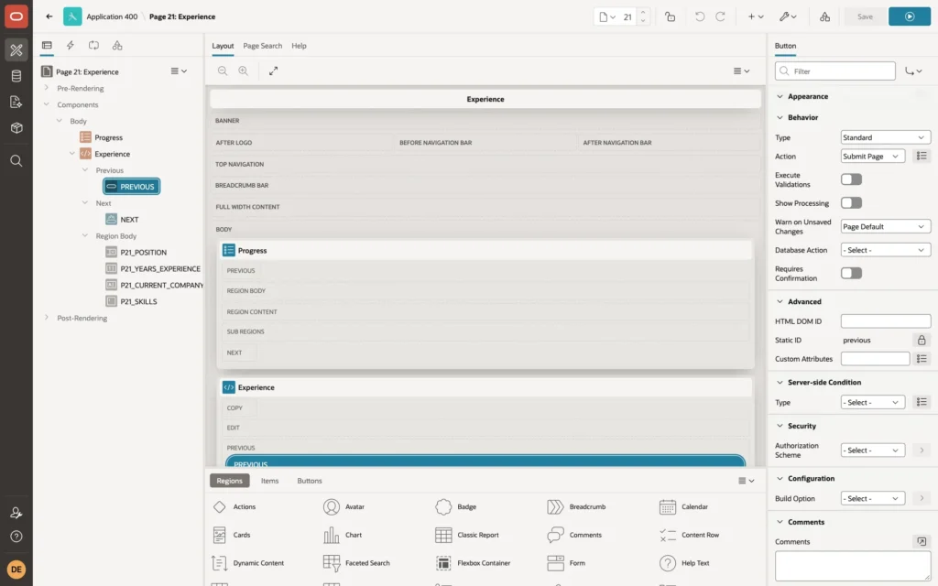Redo the last change

(x=720, y=16)
